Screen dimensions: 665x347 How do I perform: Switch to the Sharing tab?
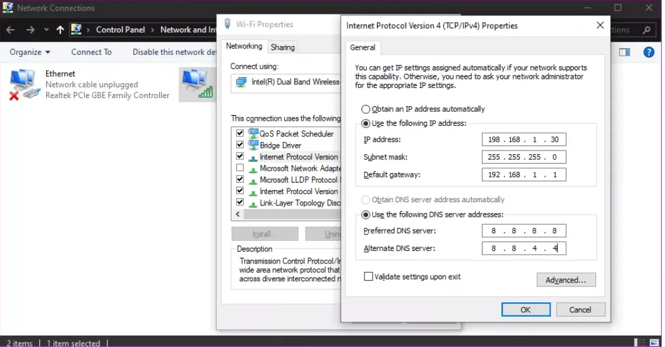pyautogui.click(x=282, y=47)
